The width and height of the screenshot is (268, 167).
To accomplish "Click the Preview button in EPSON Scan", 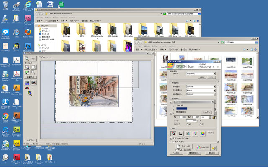I will click(x=184, y=146).
